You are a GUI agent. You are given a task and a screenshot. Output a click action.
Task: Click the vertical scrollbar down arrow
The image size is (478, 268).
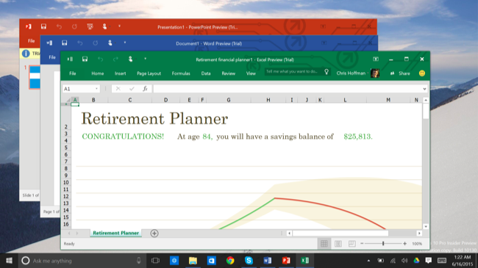coord(426,226)
